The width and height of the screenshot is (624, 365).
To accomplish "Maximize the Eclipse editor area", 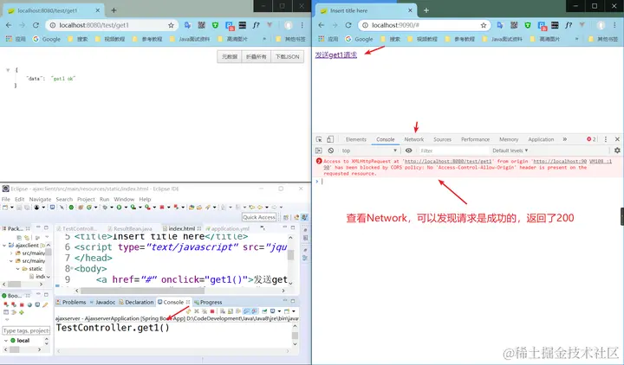I will (x=293, y=227).
